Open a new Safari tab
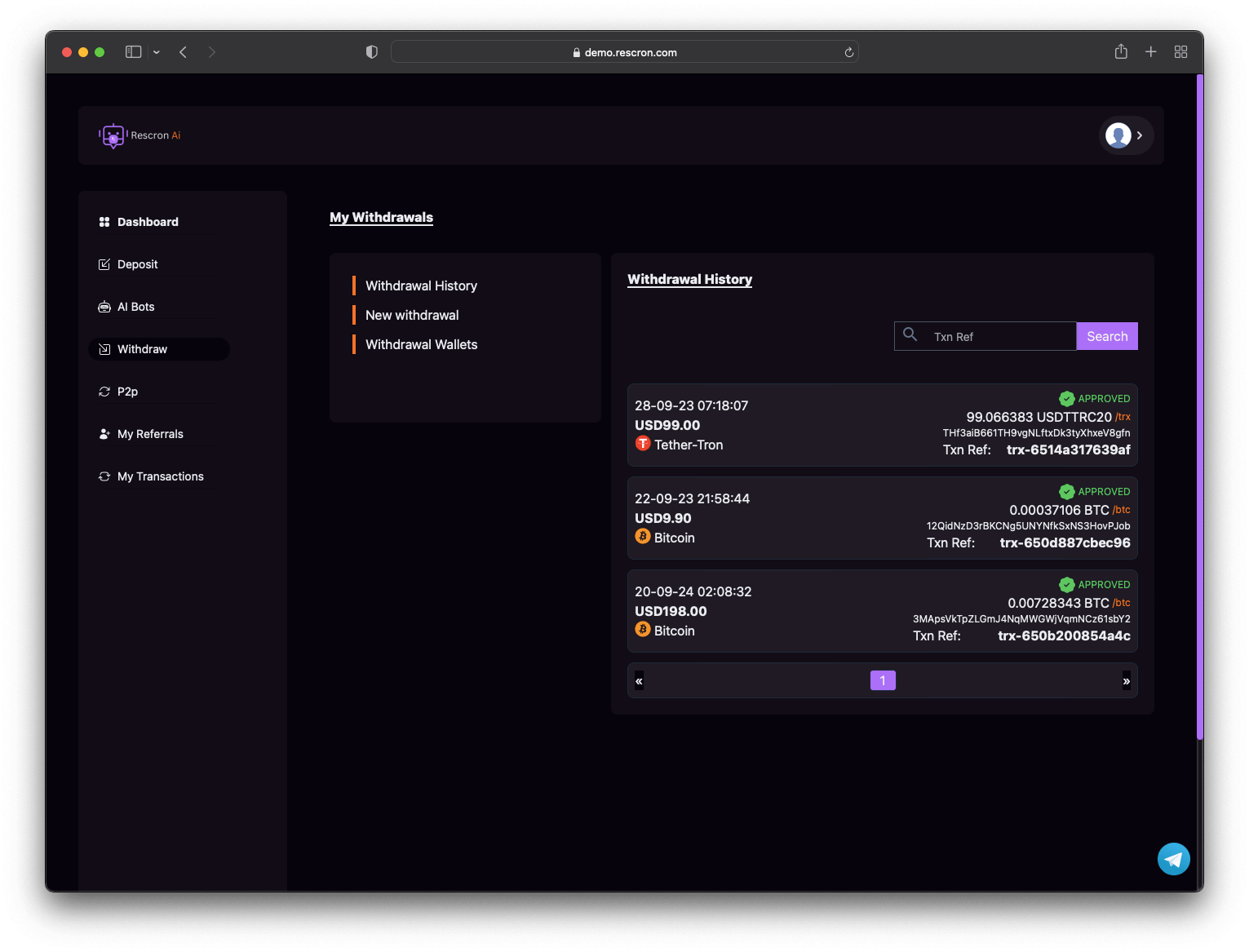 (x=1150, y=52)
